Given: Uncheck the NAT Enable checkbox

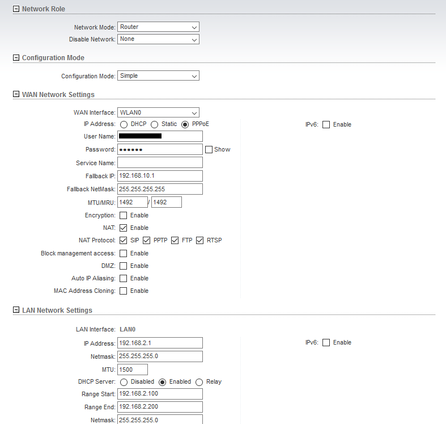Looking at the screenshot, I should [123, 228].
